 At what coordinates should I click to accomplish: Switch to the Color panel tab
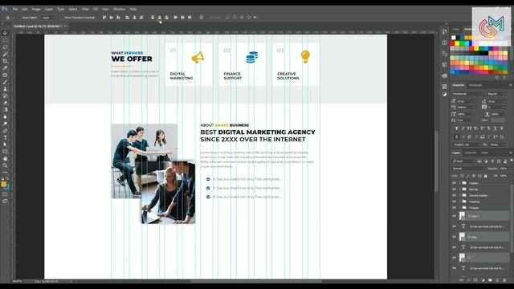[456, 29]
